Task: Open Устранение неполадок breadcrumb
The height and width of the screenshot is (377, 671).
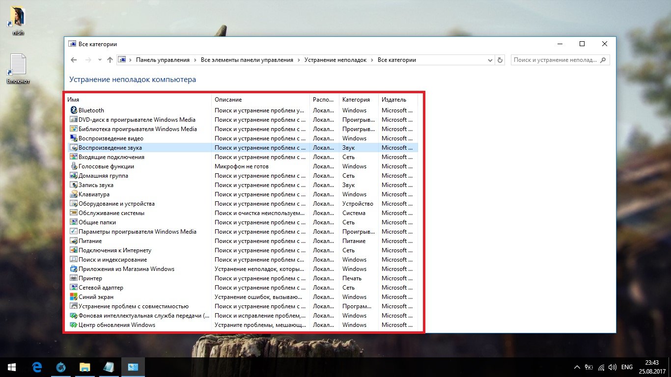Action: click(x=335, y=60)
